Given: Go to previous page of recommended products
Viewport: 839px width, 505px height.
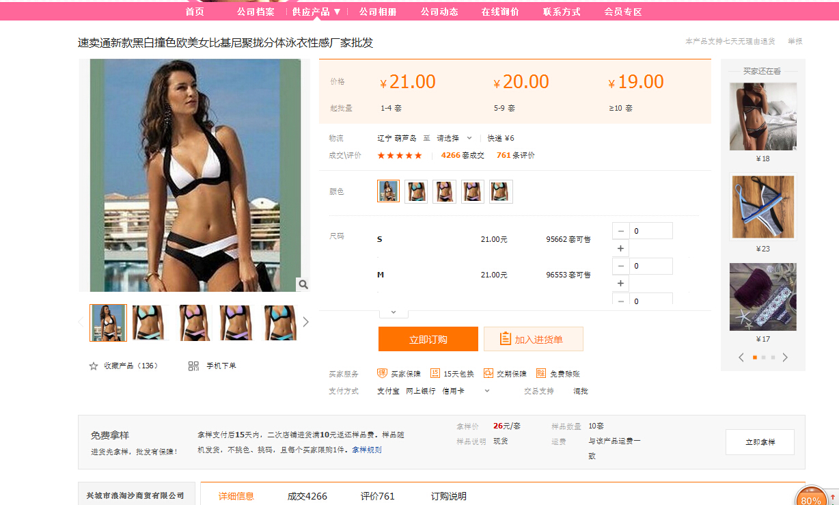Looking at the screenshot, I should click(x=741, y=357).
